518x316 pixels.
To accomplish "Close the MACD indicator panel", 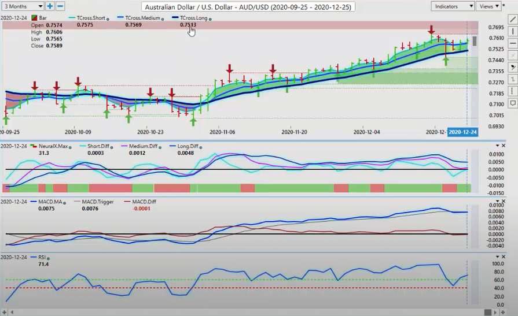I will [x=504, y=201].
